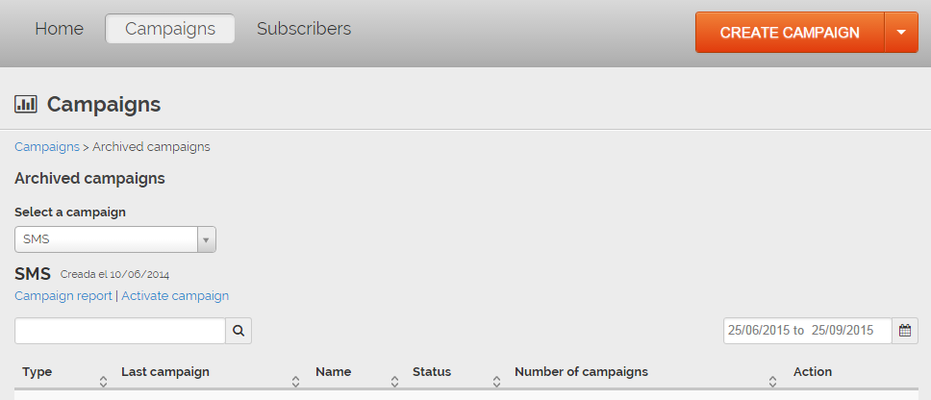Expand the Create Campaign dropdown arrow

[901, 33]
